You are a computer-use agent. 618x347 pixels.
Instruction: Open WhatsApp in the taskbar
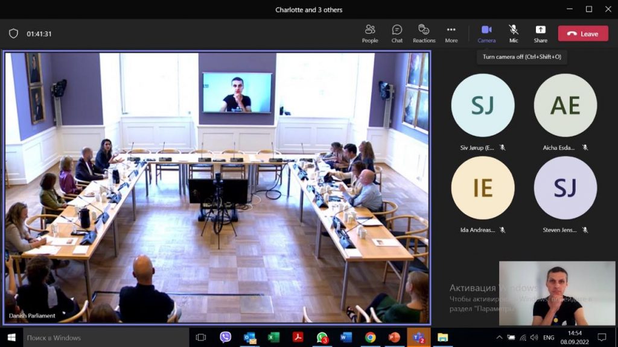pyautogui.click(x=322, y=337)
